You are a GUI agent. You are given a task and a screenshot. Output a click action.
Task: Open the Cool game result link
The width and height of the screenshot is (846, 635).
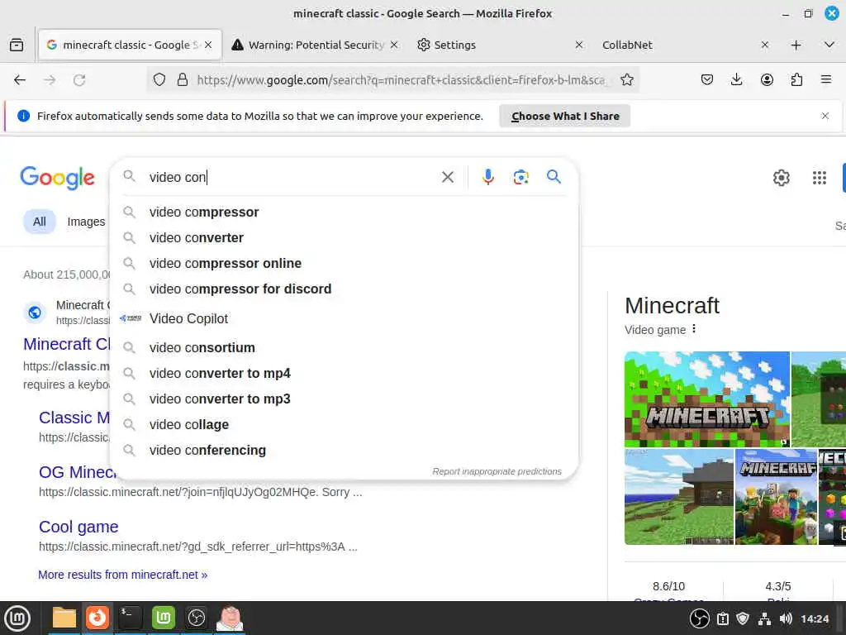click(78, 527)
